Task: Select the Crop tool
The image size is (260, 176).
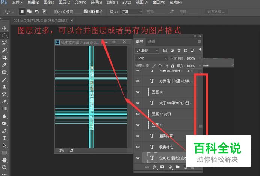Action: pos(4,57)
